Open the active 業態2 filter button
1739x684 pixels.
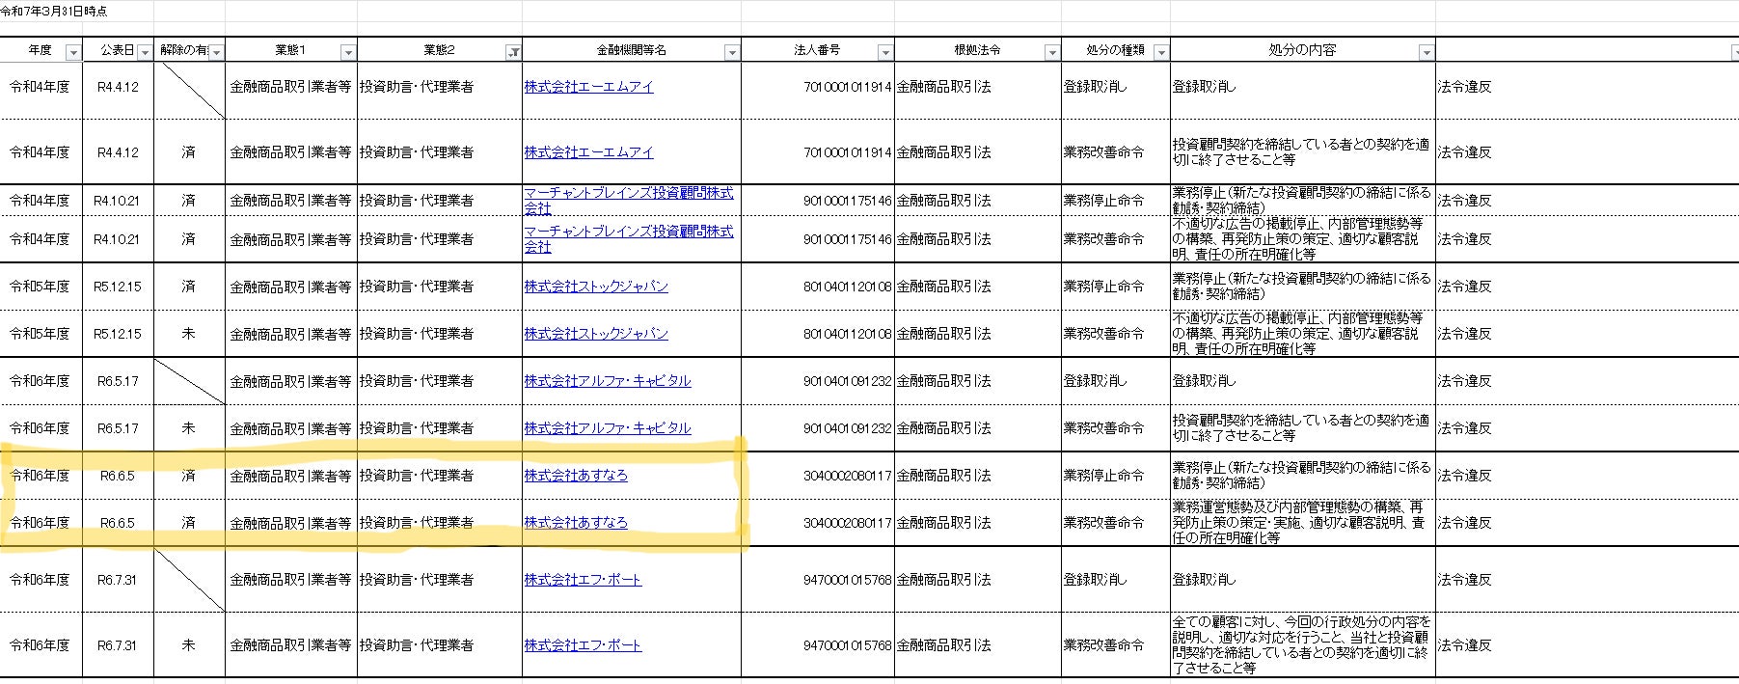coord(514,52)
